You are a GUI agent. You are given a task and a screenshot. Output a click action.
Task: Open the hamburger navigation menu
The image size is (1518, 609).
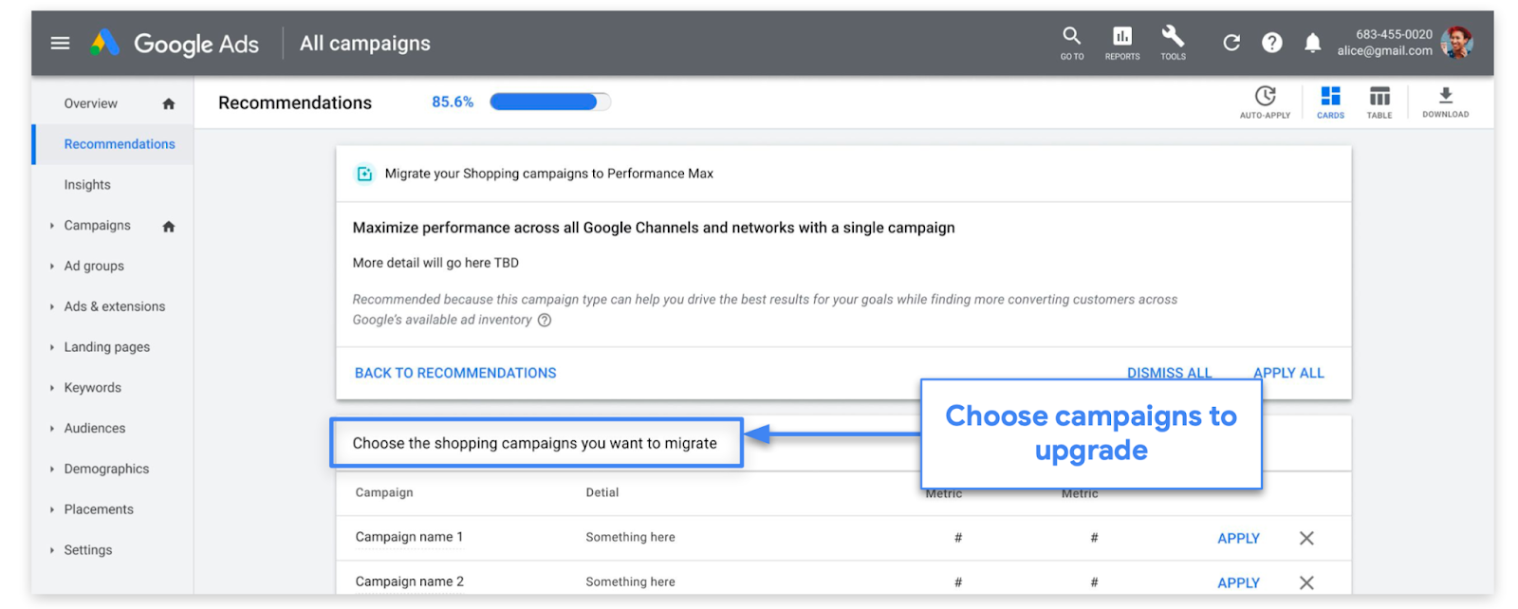[60, 43]
